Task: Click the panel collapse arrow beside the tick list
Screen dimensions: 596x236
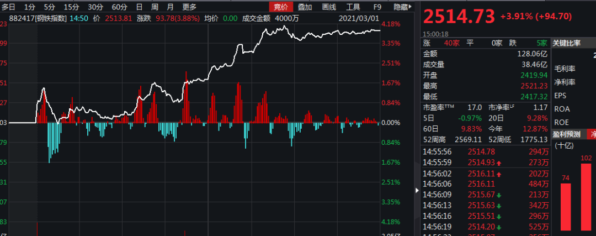Action: tap(416, 190)
